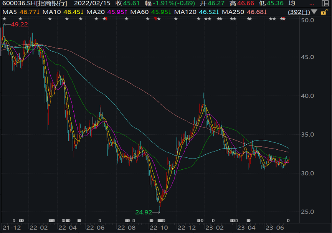The height and width of the screenshot is (233, 332).
Task: Click the first star marker at top-left
Action: click(4, 19)
